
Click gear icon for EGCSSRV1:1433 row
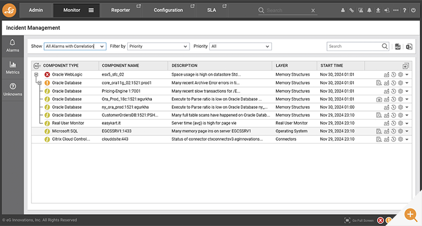tap(400, 131)
